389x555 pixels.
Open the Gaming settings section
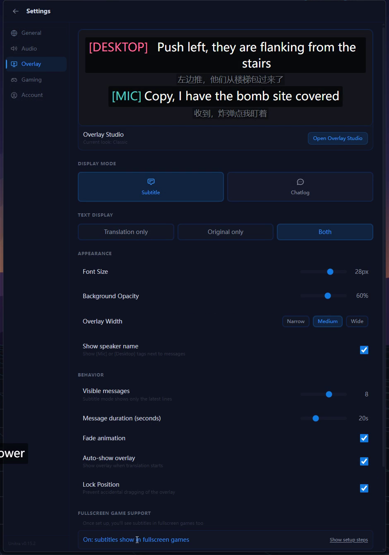(36, 80)
